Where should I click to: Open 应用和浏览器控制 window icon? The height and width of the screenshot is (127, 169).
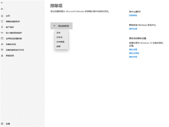point(2,38)
